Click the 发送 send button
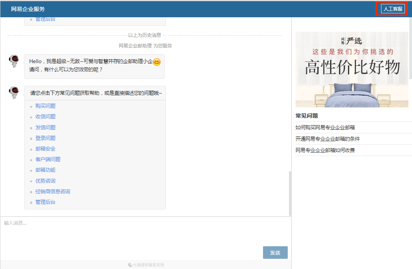412x269 pixels. 275,253
